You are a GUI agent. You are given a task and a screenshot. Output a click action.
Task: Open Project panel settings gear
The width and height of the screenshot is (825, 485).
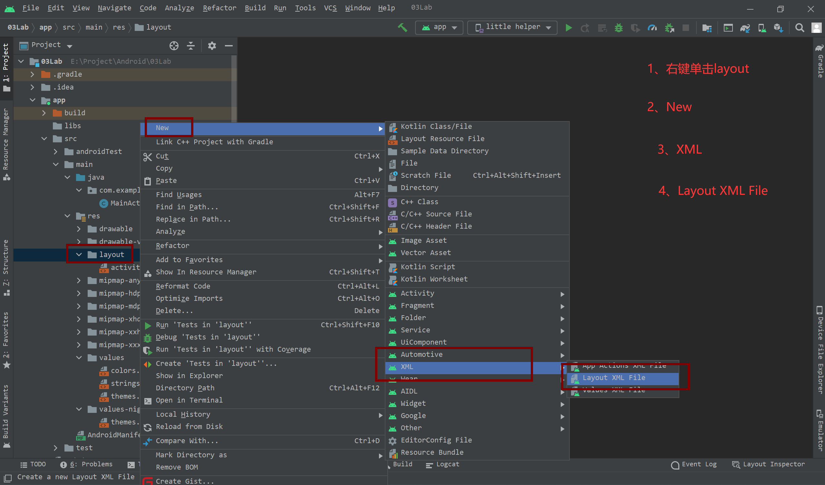212,45
